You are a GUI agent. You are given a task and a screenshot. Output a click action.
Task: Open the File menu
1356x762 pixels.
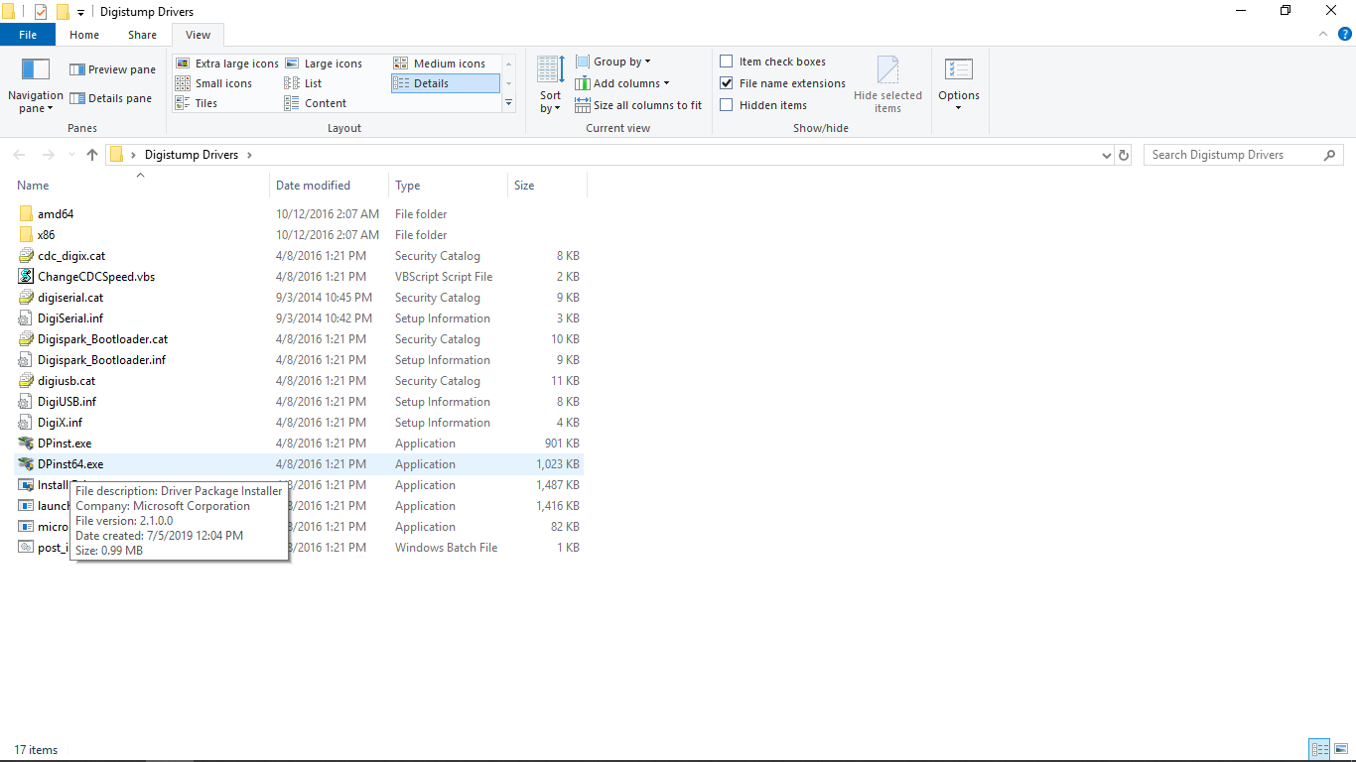[27, 34]
